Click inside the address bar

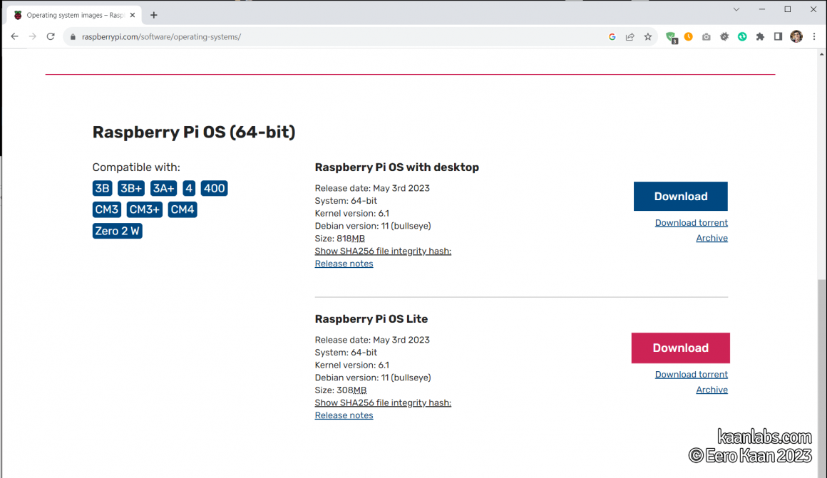coord(214,36)
